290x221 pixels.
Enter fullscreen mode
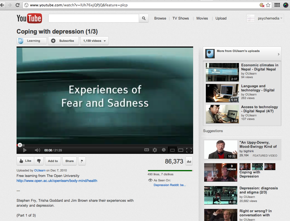click(x=189, y=150)
